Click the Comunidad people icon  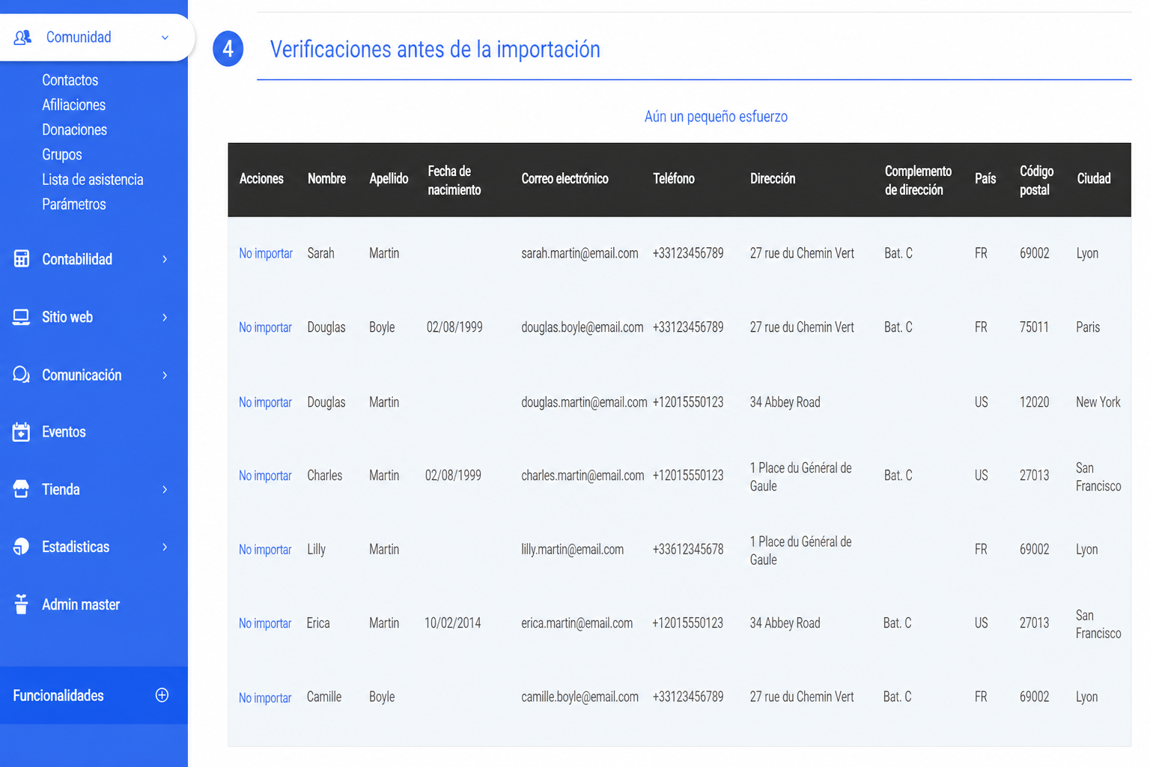22,37
